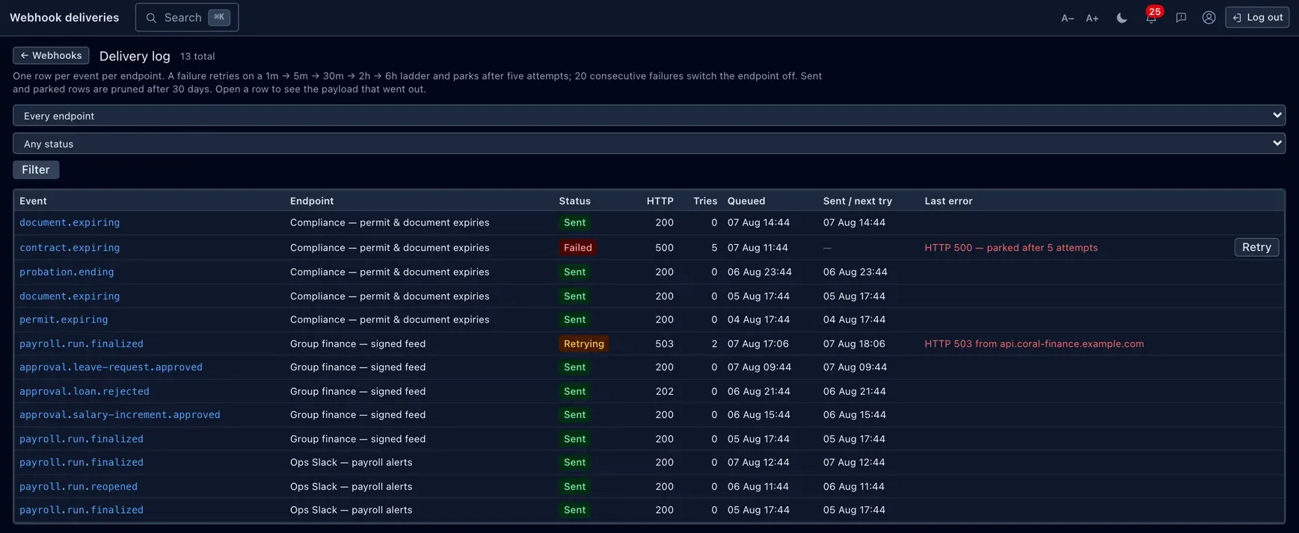Select 'HTTP 500 — parked after 5 attempts' error
1299x533 pixels.
coord(1011,248)
